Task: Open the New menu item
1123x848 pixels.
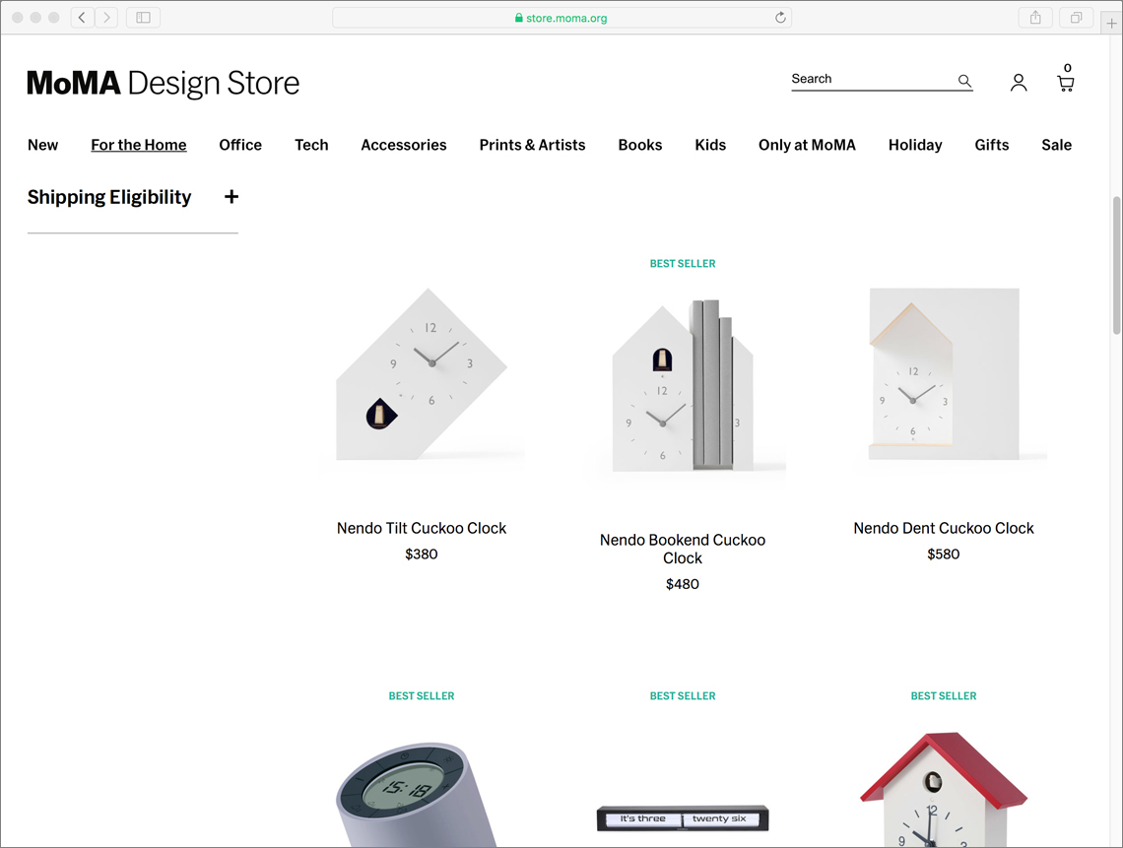Action: [x=43, y=145]
